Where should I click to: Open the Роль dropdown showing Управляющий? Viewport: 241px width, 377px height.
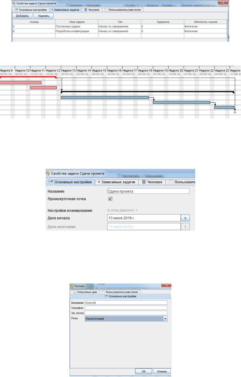tap(126, 319)
